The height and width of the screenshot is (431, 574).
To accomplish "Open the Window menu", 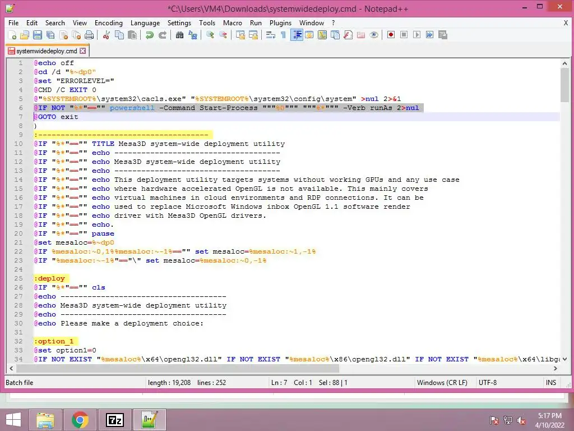I will (312, 22).
